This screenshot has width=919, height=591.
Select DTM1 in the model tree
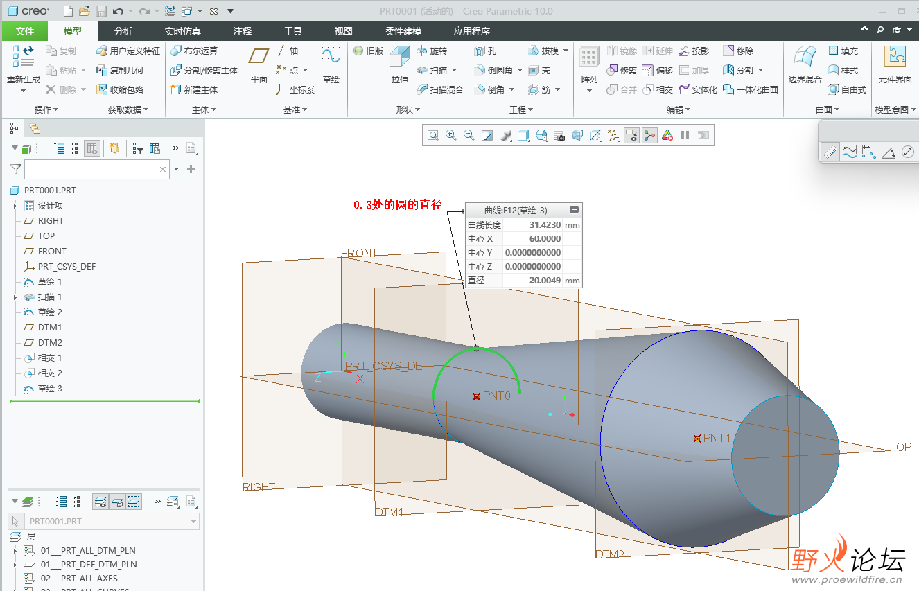click(x=50, y=328)
